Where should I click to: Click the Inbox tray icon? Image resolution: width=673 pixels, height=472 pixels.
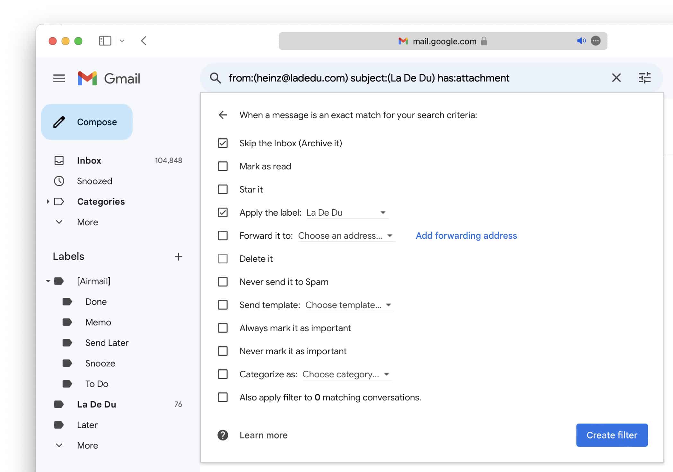point(59,160)
